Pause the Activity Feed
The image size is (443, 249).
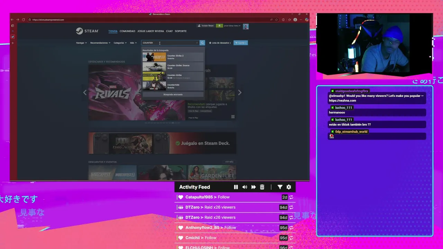[x=236, y=187]
